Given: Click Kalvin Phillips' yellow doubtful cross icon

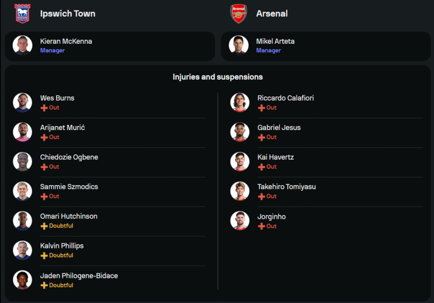Looking at the screenshot, I should coord(44,256).
